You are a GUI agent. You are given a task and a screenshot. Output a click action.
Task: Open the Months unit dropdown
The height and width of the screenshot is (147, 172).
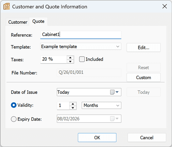click(101, 105)
